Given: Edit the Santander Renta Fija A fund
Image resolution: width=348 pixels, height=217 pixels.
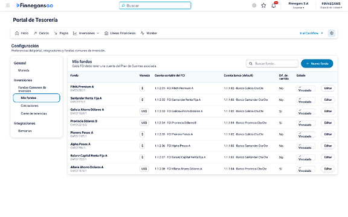Looking at the screenshot, I should point(328,100).
